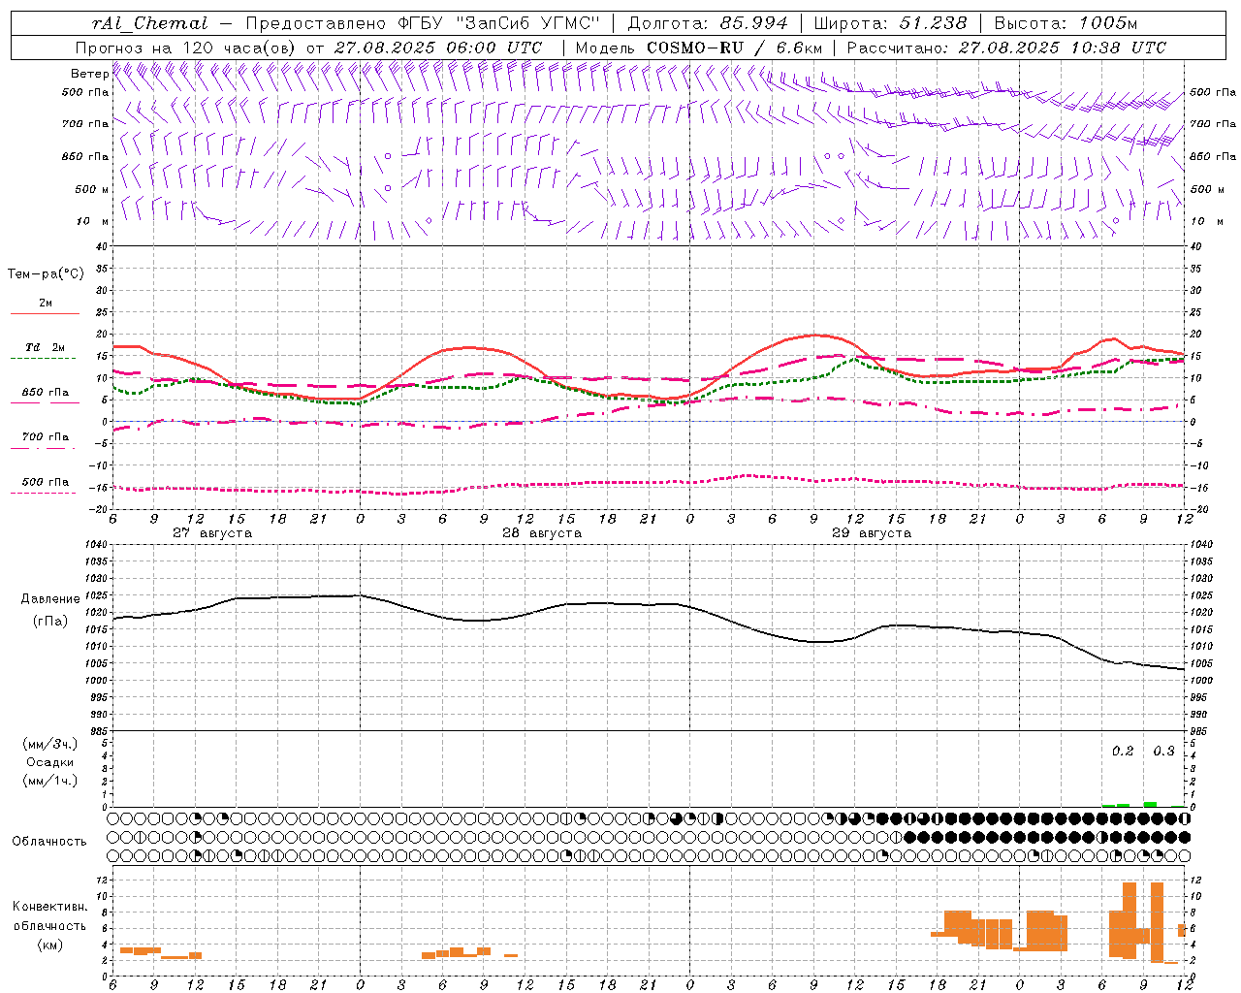
Task: Click '-20' on the right temperature axis
Action: [x=1198, y=510]
